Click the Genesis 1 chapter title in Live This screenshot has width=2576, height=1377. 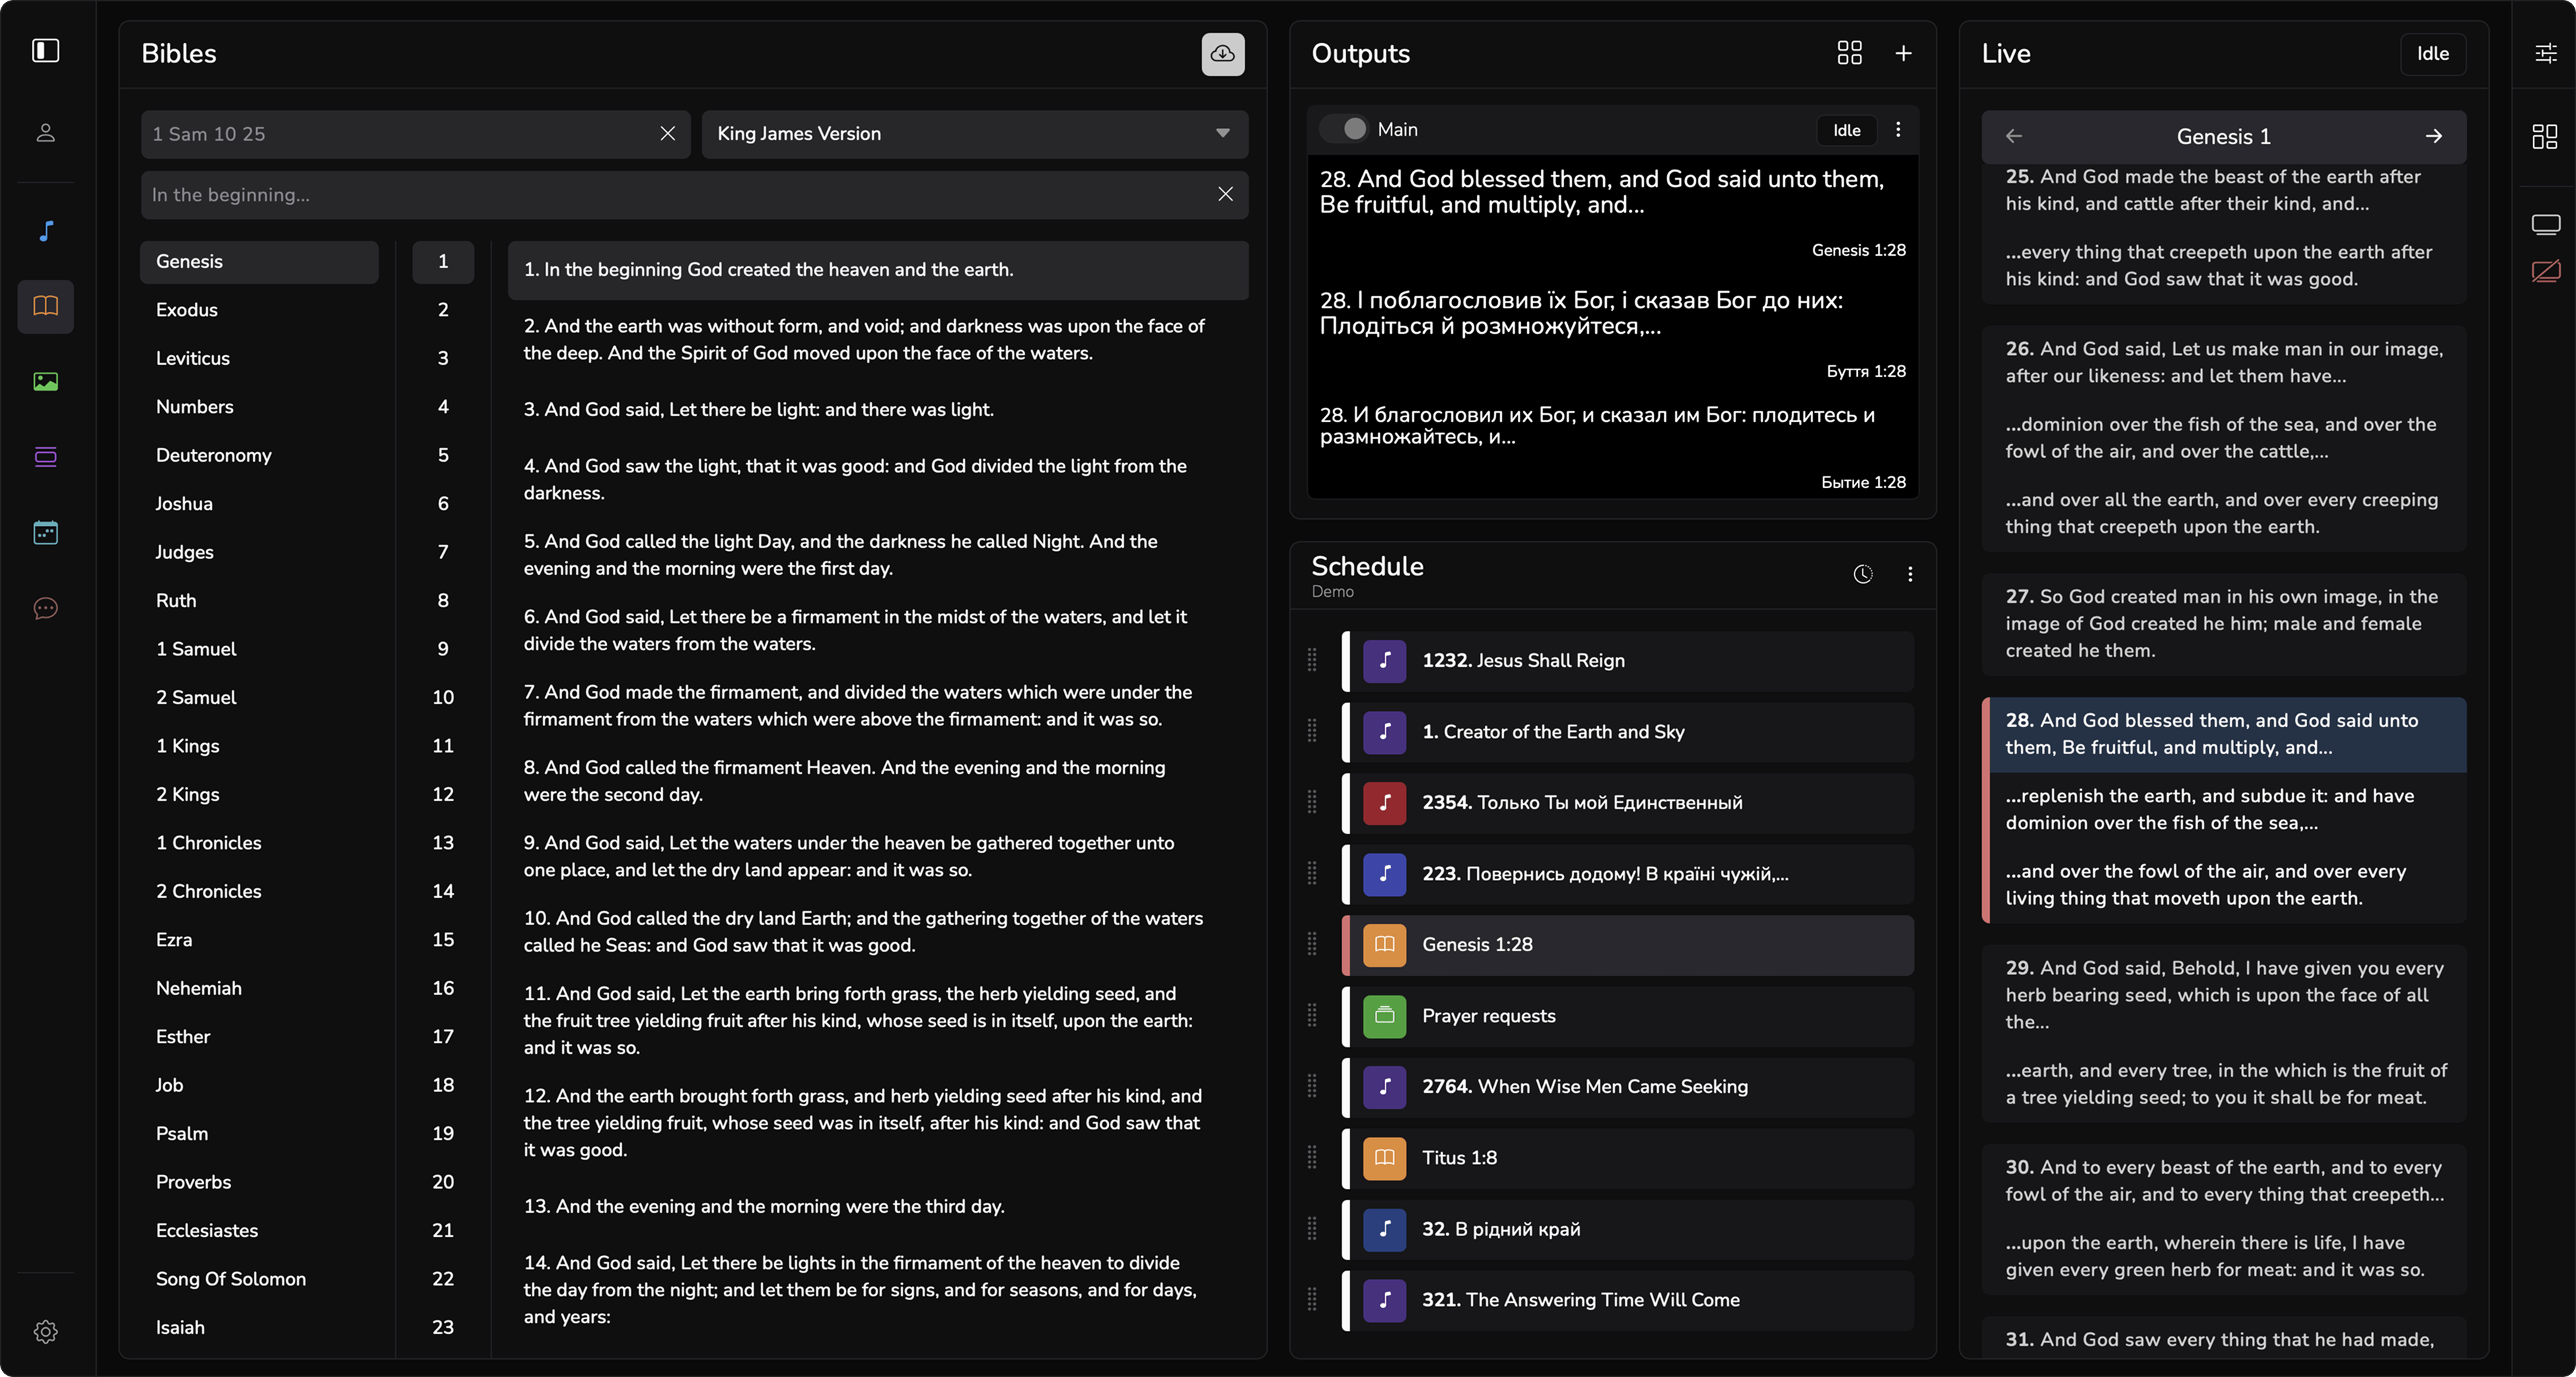tap(2224, 137)
